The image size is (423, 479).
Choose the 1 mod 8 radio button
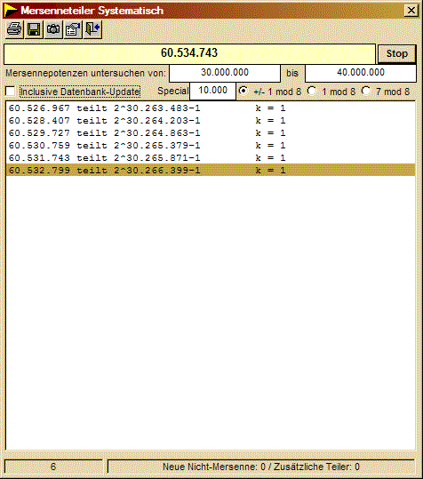pos(312,91)
